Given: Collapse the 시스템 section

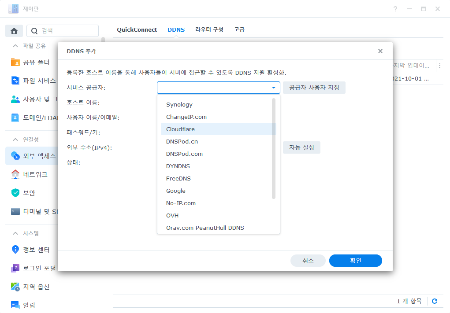Looking at the screenshot, I should 15,233.
